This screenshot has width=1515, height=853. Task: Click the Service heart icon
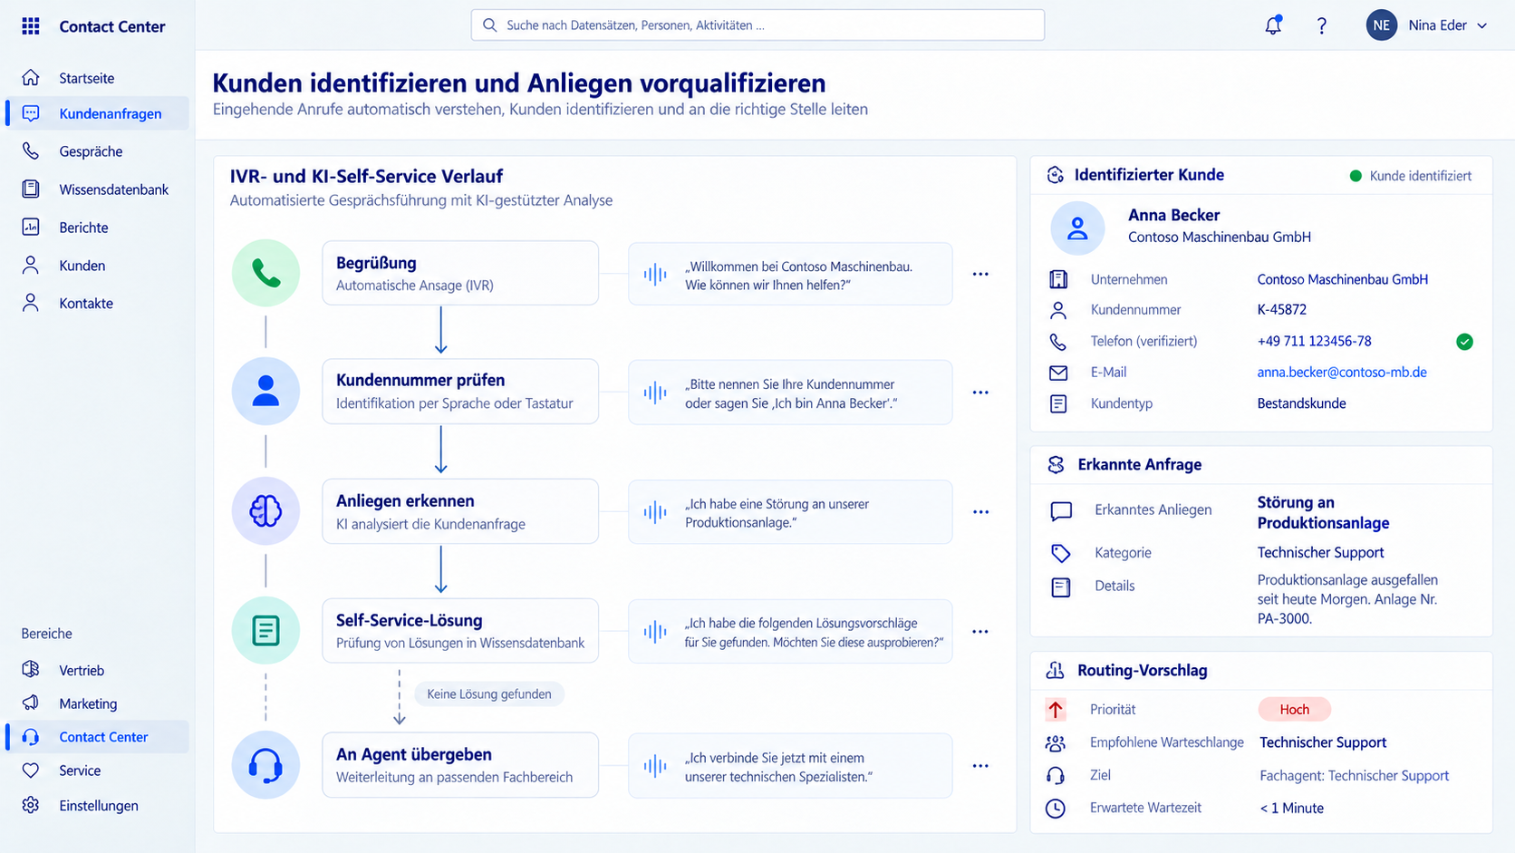(31, 771)
